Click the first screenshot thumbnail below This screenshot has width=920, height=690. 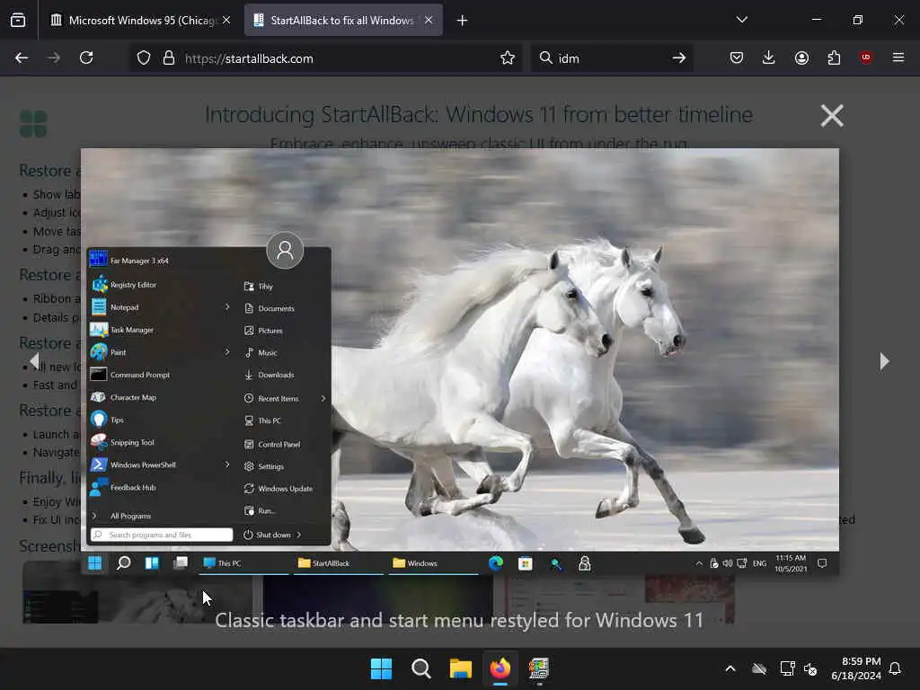coord(137,591)
